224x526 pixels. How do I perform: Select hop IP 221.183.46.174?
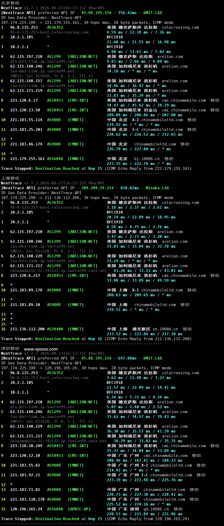[26, 144]
